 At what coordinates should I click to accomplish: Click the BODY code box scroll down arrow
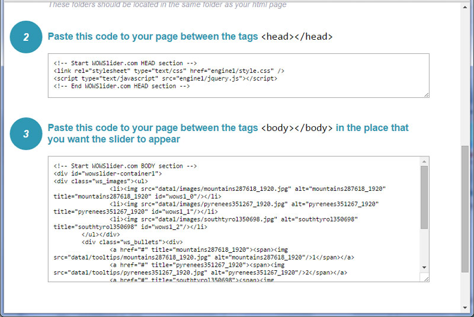coord(424,267)
